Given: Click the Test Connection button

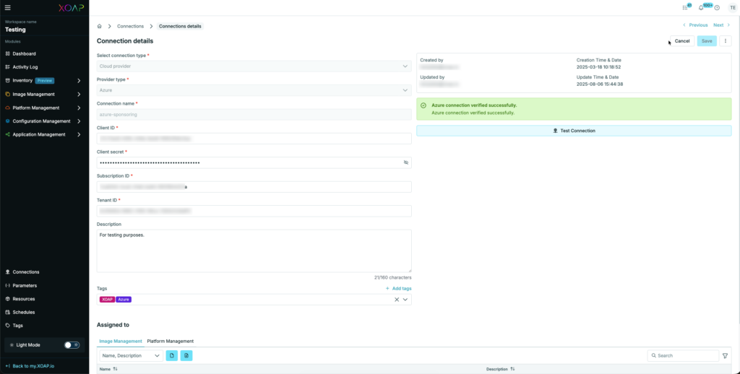Looking at the screenshot, I should tap(574, 131).
